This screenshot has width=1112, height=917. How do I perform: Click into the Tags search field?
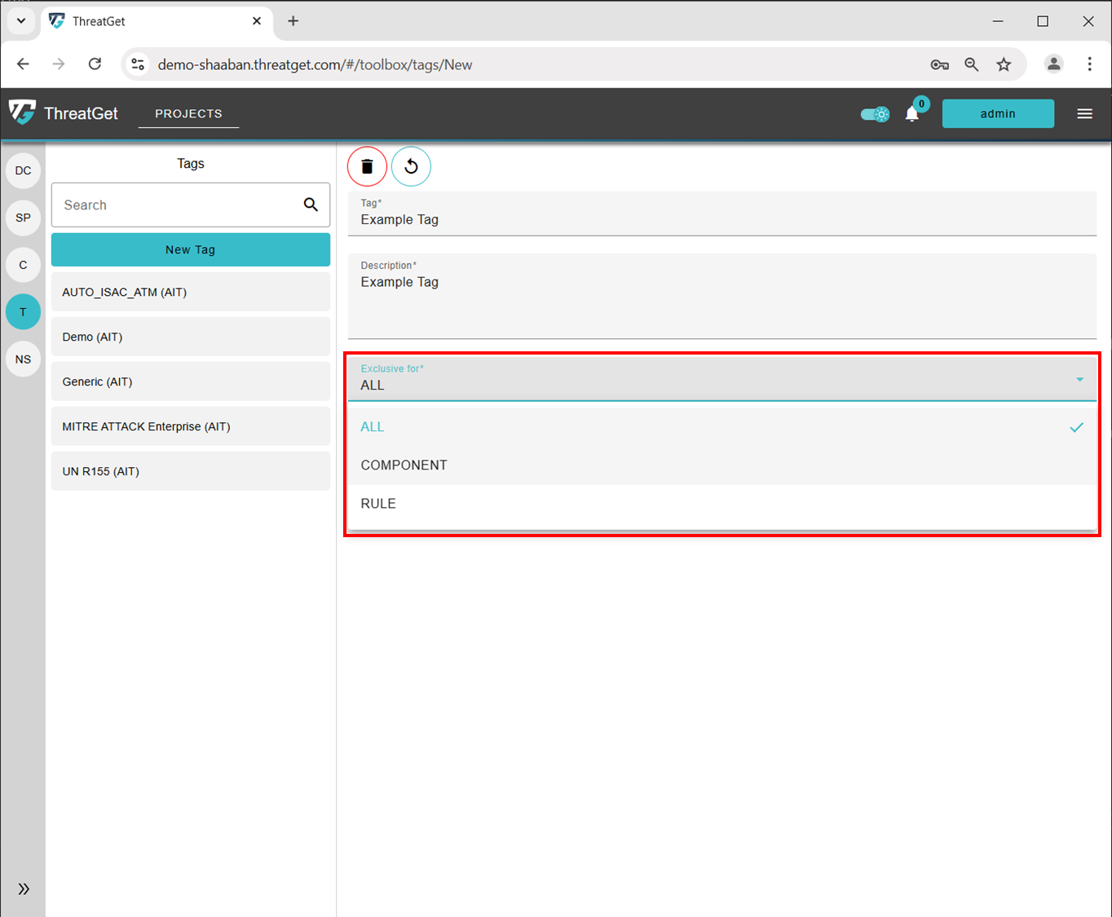point(175,205)
